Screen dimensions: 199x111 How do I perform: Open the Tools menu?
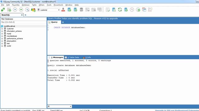pos(49,5)
